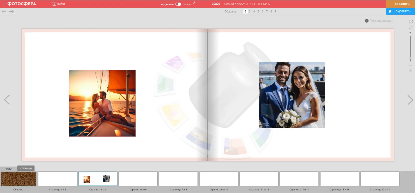Go to previous spread with left chevron
Screen dimensions: 415x193
coord(7,100)
